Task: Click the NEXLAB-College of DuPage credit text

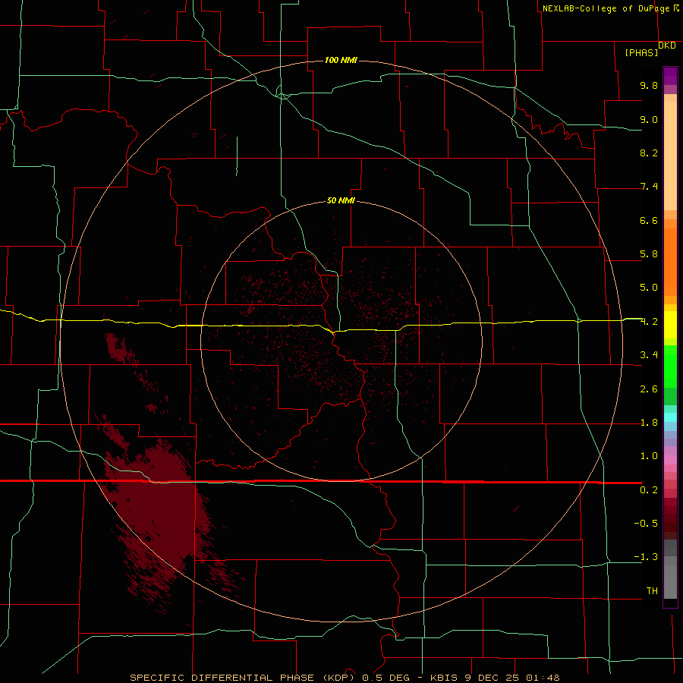Action: [x=606, y=8]
